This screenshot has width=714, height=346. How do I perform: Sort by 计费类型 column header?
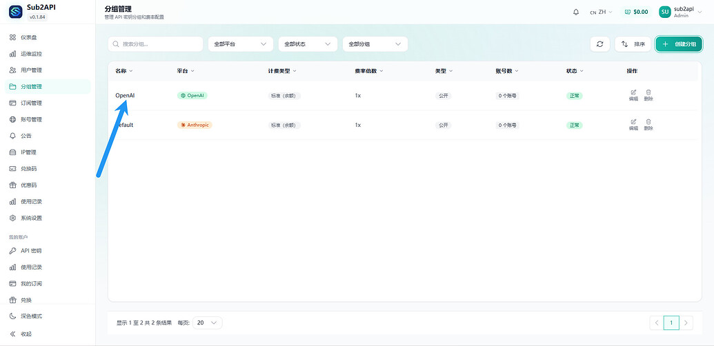point(282,71)
